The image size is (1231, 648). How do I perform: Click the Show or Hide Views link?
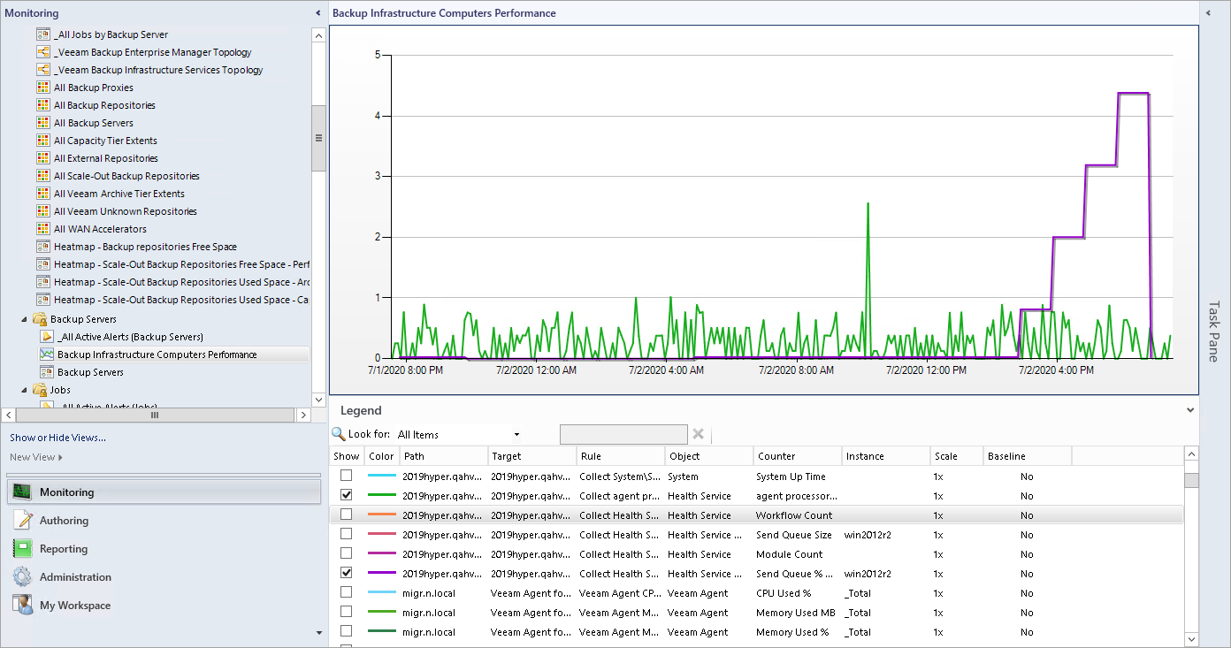click(58, 438)
